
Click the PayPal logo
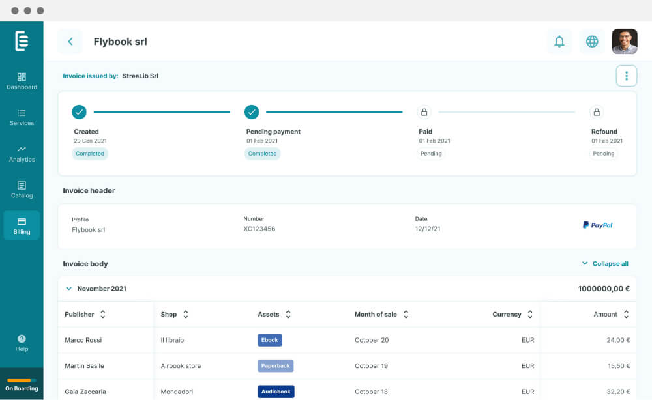click(597, 225)
